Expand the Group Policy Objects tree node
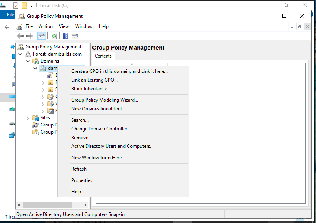Viewport: 316px width, 223px height. (43, 97)
